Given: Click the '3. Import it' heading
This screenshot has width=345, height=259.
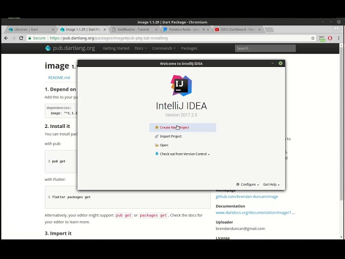Looking at the screenshot, I should click(x=58, y=234).
